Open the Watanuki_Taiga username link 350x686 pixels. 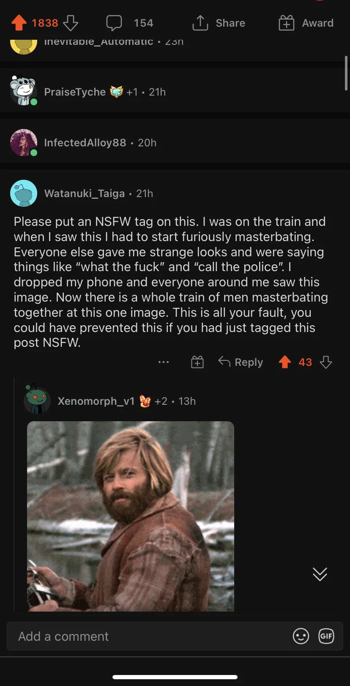(84, 193)
